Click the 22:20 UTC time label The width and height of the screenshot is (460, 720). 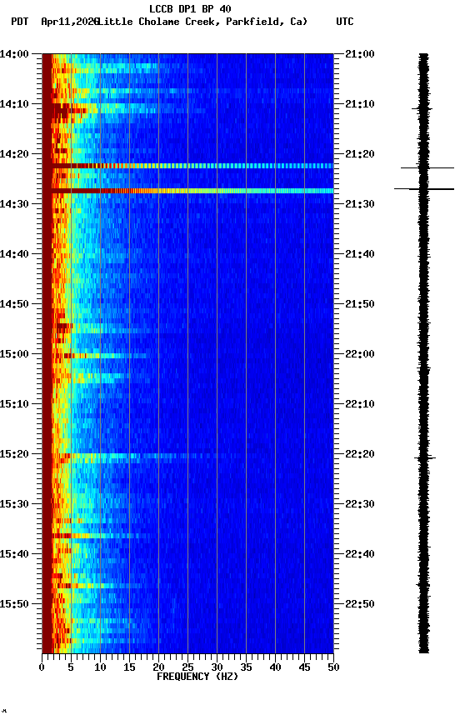(360, 454)
